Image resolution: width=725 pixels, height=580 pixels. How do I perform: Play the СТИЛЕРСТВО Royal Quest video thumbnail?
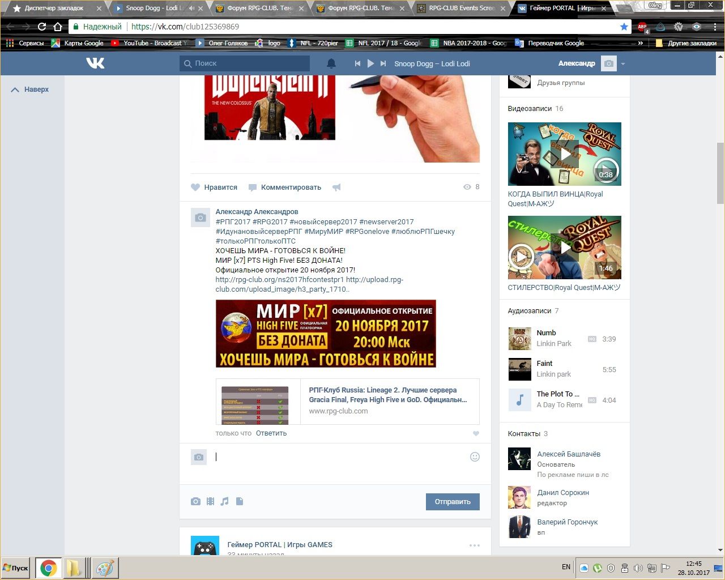pyautogui.click(x=565, y=248)
